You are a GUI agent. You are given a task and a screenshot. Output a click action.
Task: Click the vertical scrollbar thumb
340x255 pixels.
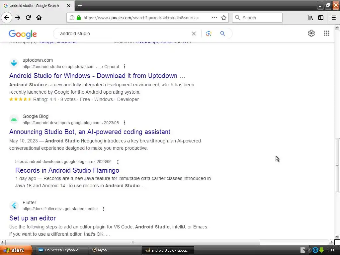(337, 165)
